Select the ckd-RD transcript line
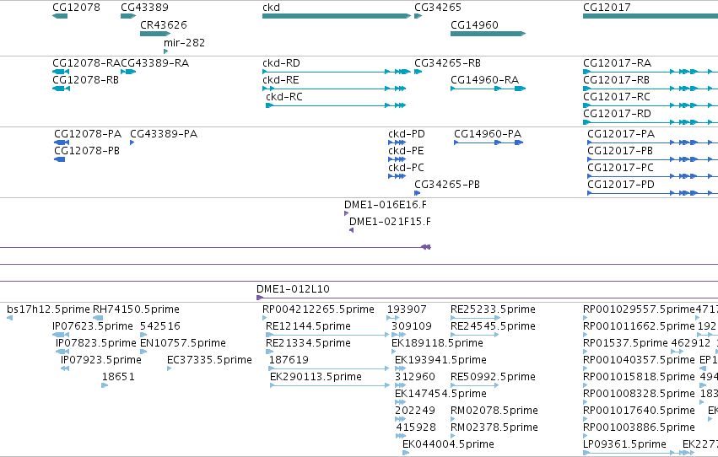718x457 pixels. pyautogui.click(x=337, y=72)
